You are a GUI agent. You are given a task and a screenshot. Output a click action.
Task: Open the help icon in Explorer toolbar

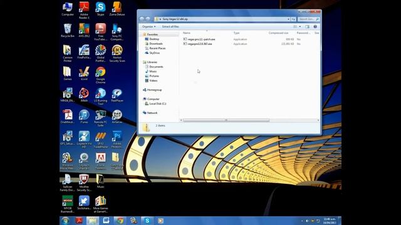coord(315,26)
